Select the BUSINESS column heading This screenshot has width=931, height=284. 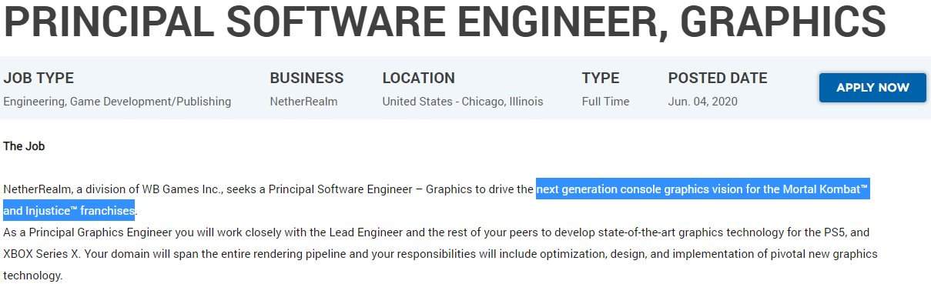pyautogui.click(x=306, y=78)
